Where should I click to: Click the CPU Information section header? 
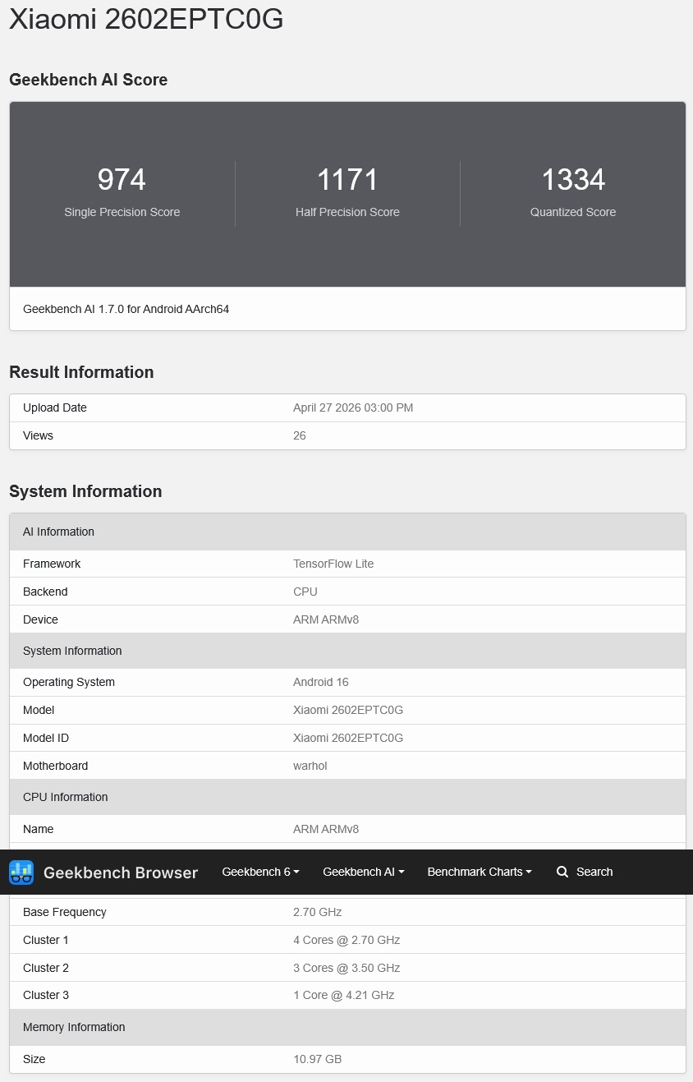[x=347, y=797]
